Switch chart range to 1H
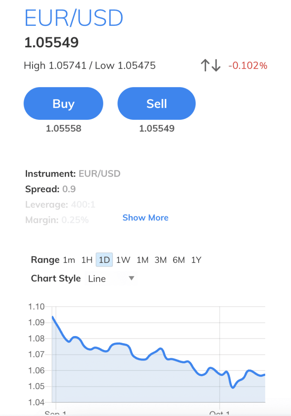Screen dimensions: 291x416 point(87,260)
